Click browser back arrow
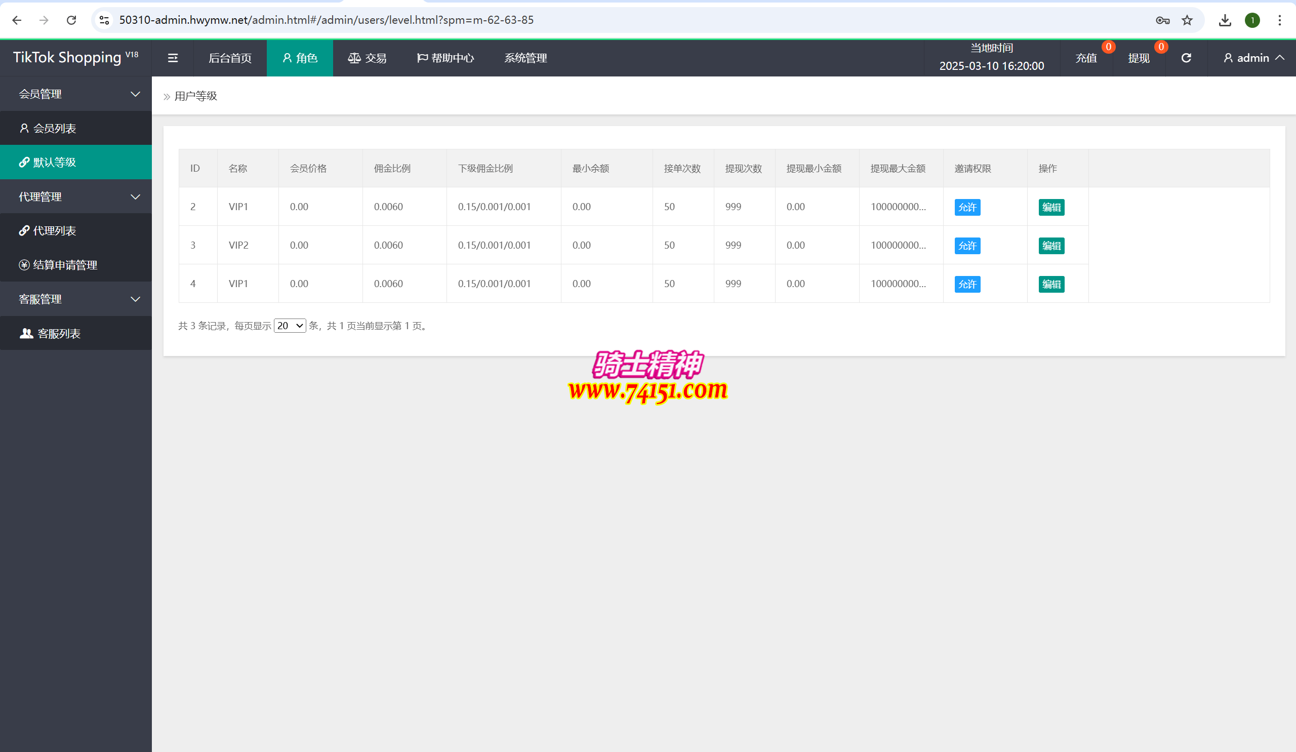Image resolution: width=1296 pixels, height=752 pixels. pyautogui.click(x=17, y=20)
